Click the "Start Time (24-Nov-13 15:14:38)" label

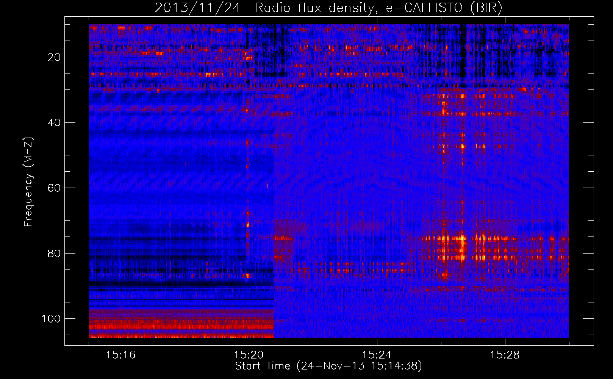click(x=328, y=366)
